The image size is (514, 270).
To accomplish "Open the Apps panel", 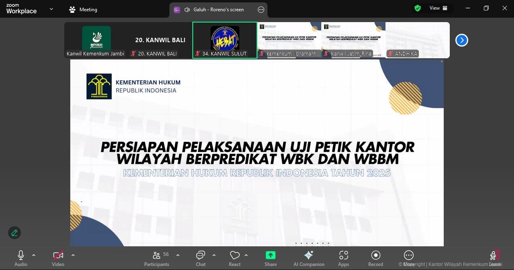I will pos(344,258).
